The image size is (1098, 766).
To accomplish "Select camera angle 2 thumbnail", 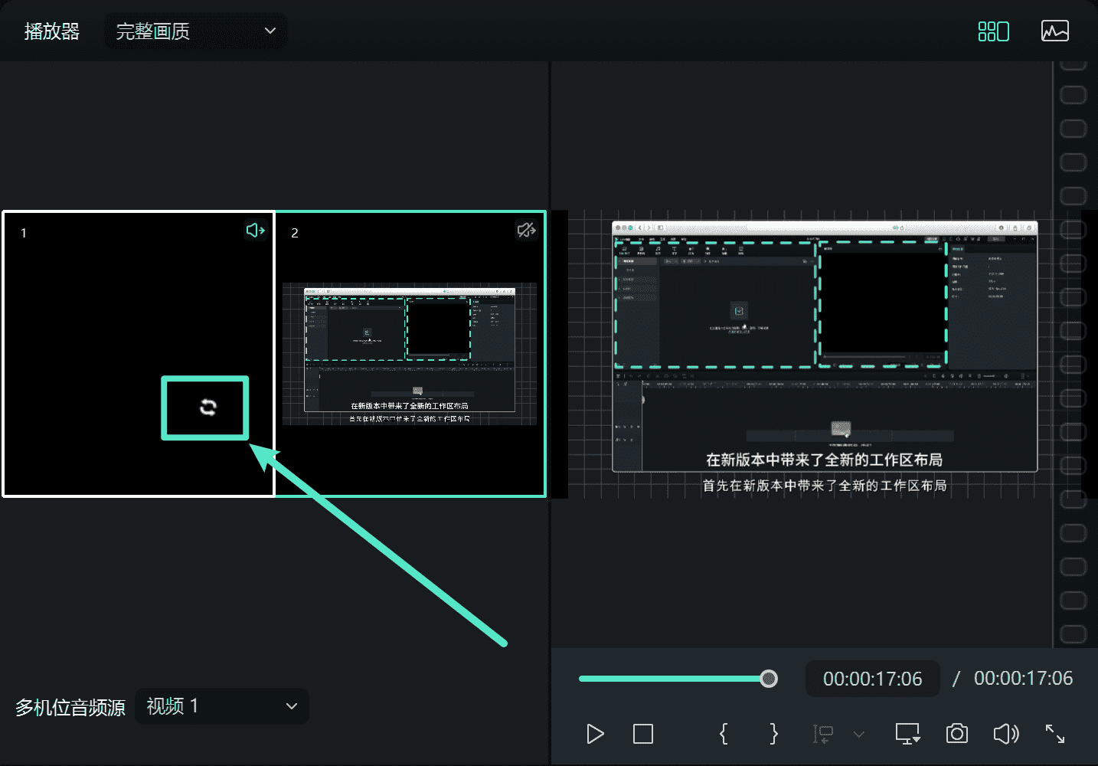I will click(x=410, y=354).
